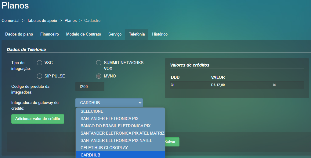Screen dimensions: 311x158
Task: Remove the DDD 31 credit value row
Action: coord(274,85)
